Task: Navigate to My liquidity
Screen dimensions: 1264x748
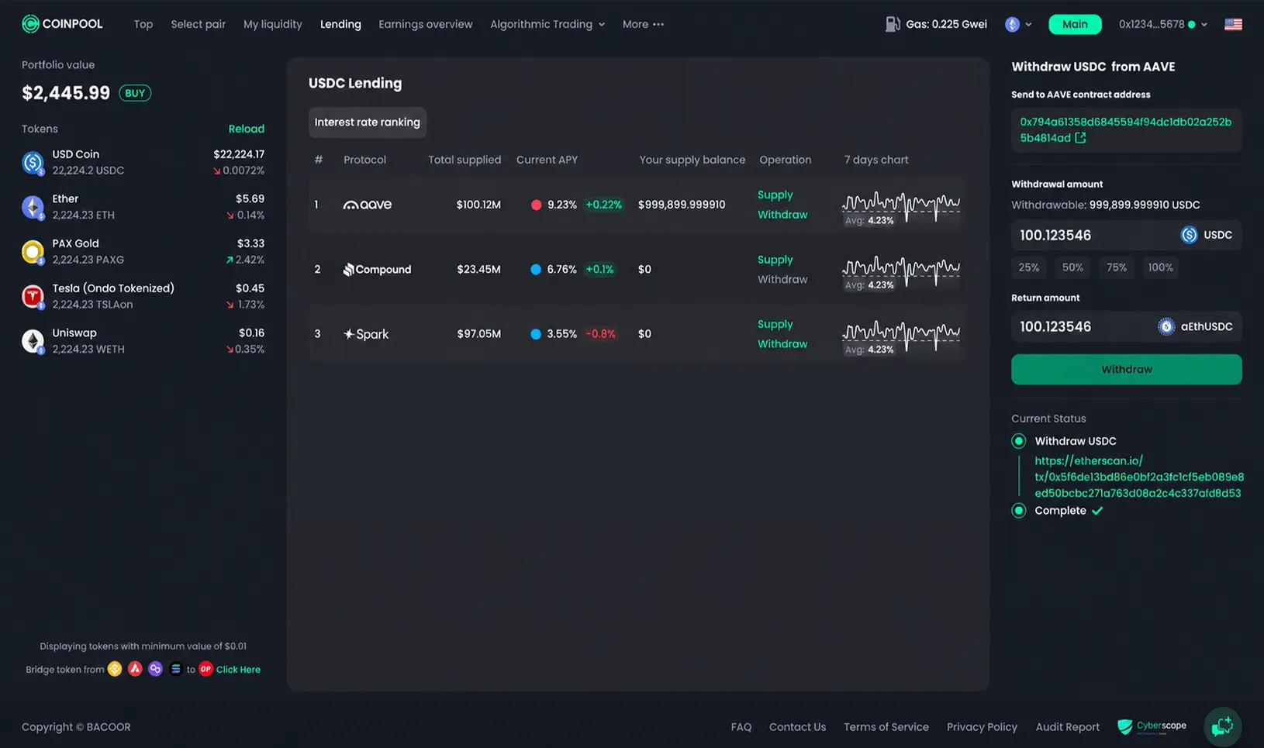Action: point(273,24)
